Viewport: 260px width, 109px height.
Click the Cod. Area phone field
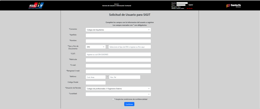point(96,77)
